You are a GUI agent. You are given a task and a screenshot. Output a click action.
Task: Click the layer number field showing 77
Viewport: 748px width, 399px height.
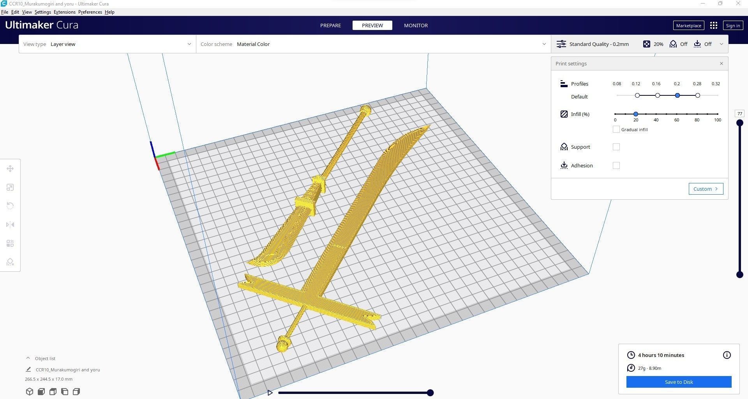click(739, 114)
